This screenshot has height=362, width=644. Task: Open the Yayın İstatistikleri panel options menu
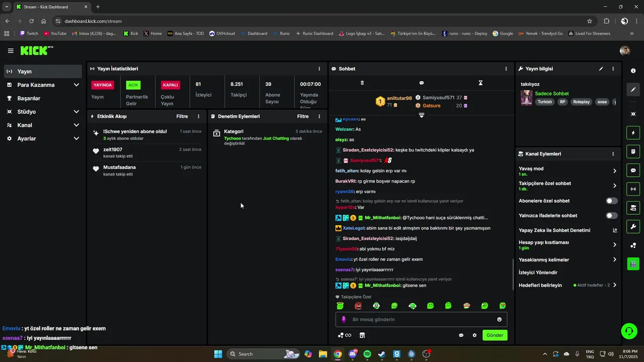(x=319, y=69)
